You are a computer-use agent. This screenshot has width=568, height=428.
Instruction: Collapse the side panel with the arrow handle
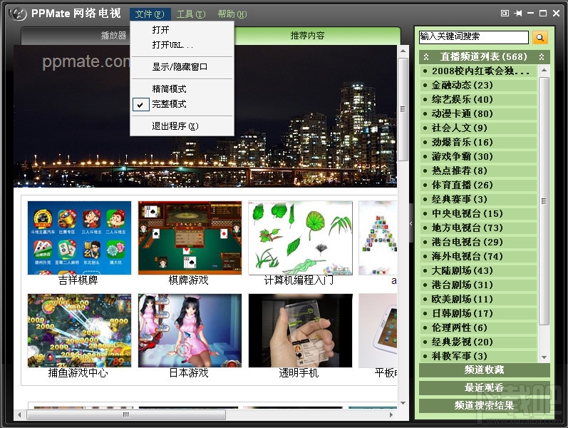pos(410,223)
